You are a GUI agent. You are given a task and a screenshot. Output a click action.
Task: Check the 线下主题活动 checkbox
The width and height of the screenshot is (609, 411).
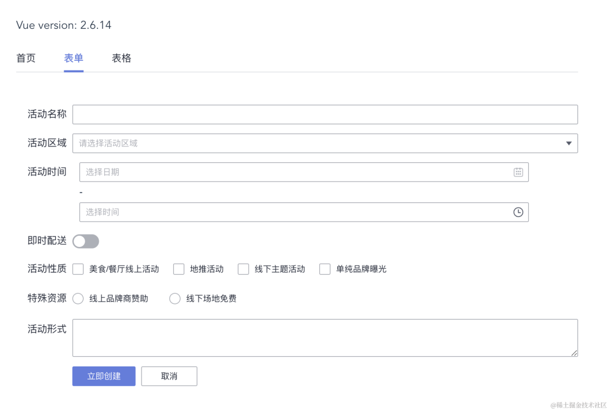tap(244, 269)
